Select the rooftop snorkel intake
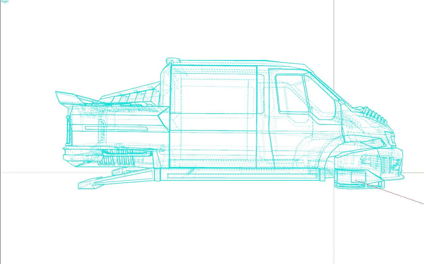The image size is (424, 264). pyautogui.click(x=173, y=61)
